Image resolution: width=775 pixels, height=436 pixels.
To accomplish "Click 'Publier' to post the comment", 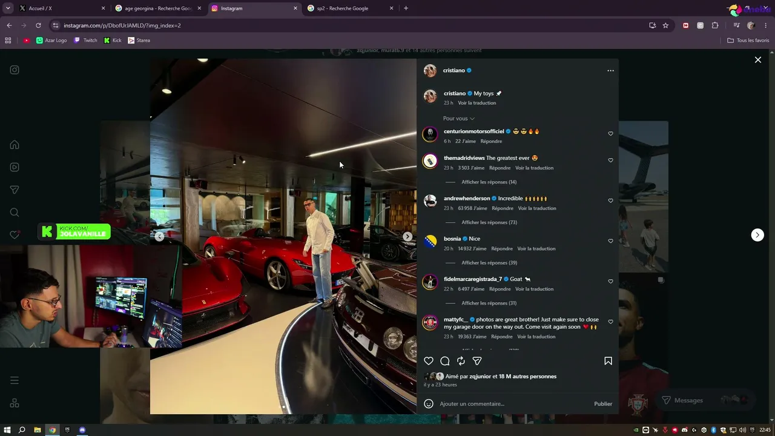I will click(x=603, y=404).
